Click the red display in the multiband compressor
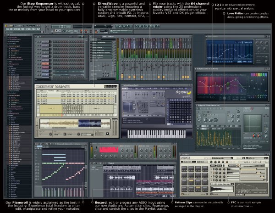The height and width of the screenshot is (213, 275). coord(109,150)
